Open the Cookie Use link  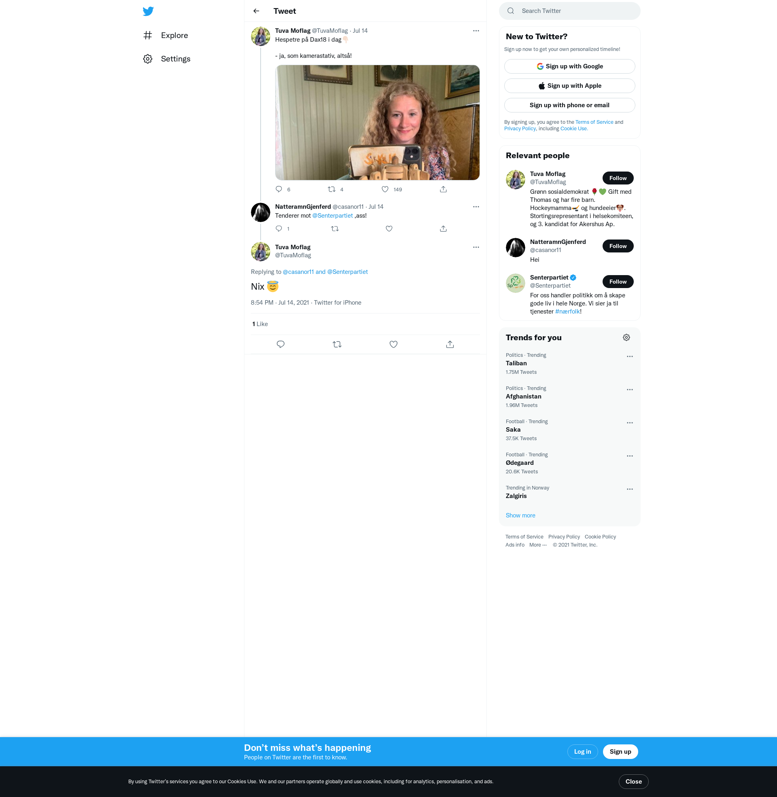pyautogui.click(x=574, y=129)
